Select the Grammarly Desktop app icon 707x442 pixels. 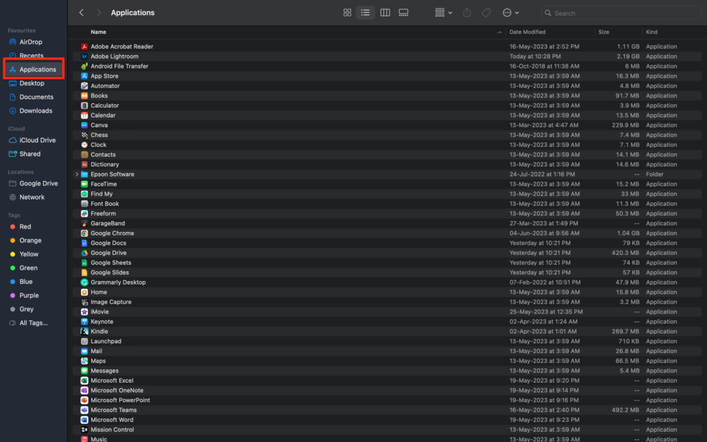click(84, 282)
